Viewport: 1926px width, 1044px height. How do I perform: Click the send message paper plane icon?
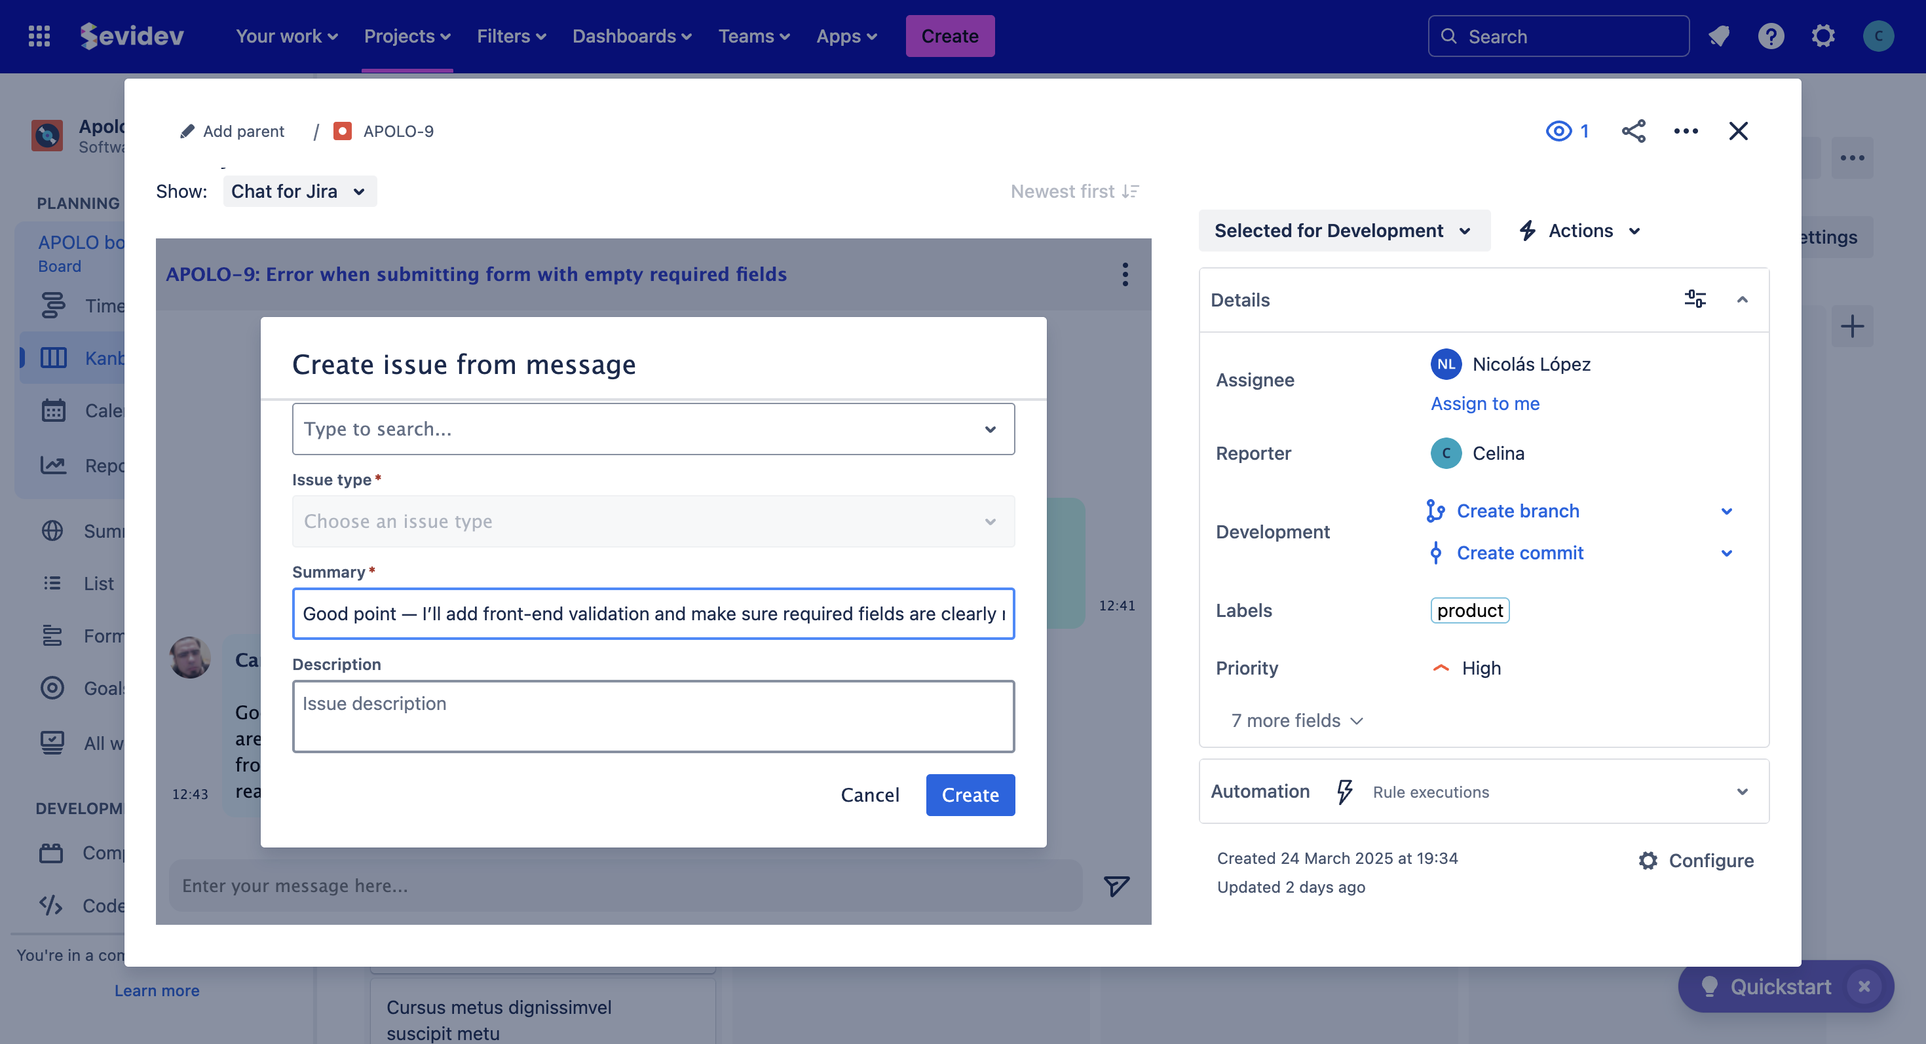(x=1116, y=886)
